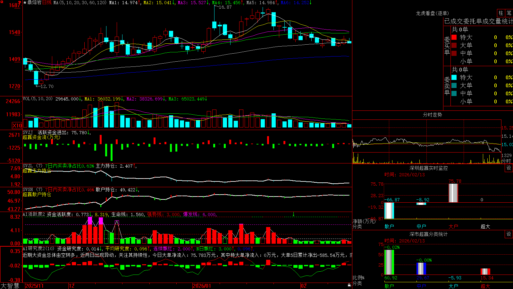513x289 pixels.
Task: Jump to the 2026/01 date marker
Action: pyautogui.click(x=202, y=286)
